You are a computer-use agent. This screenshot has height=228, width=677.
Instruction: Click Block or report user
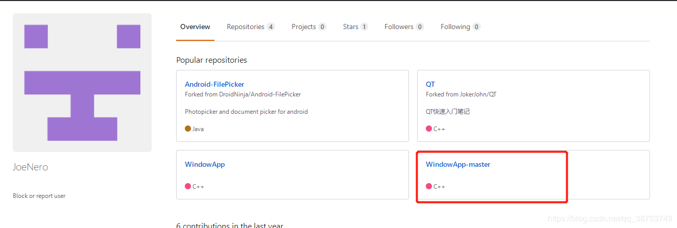(x=39, y=196)
